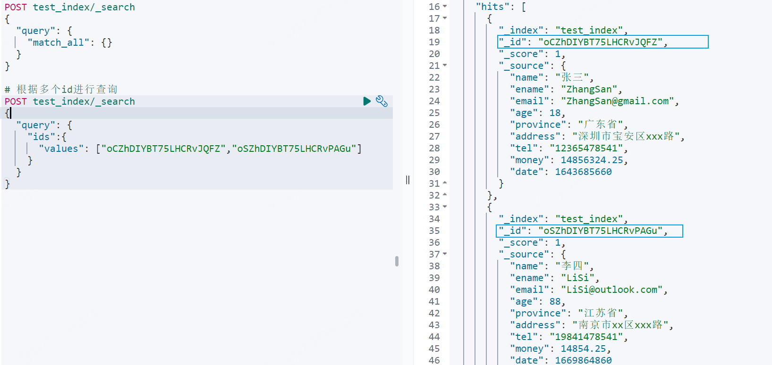Click the "ename": "ZhangSan" line
The width and height of the screenshot is (772, 365).
[x=566, y=89]
